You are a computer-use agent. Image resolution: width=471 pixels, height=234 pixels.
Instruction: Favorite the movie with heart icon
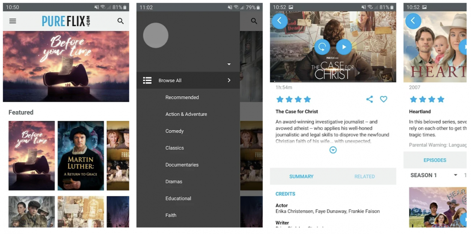pyautogui.click(x=384, y=99)
